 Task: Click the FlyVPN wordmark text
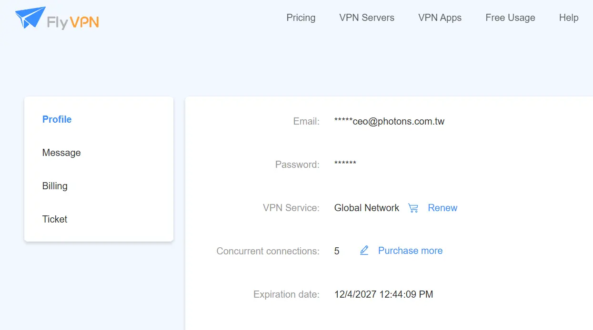click(73, 22)
